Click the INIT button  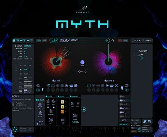pos(126,41)
